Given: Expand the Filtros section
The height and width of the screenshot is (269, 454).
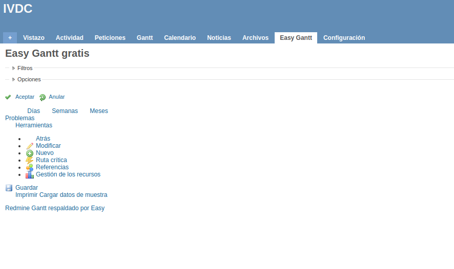Looking at the screenshot, I should pyautogui.click(x=25, y=68).
